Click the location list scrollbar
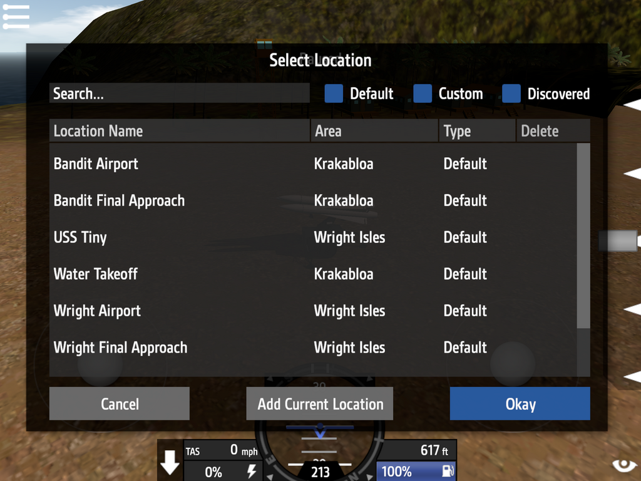The width and height of the screenshot is (641, 481). [583, 235]
